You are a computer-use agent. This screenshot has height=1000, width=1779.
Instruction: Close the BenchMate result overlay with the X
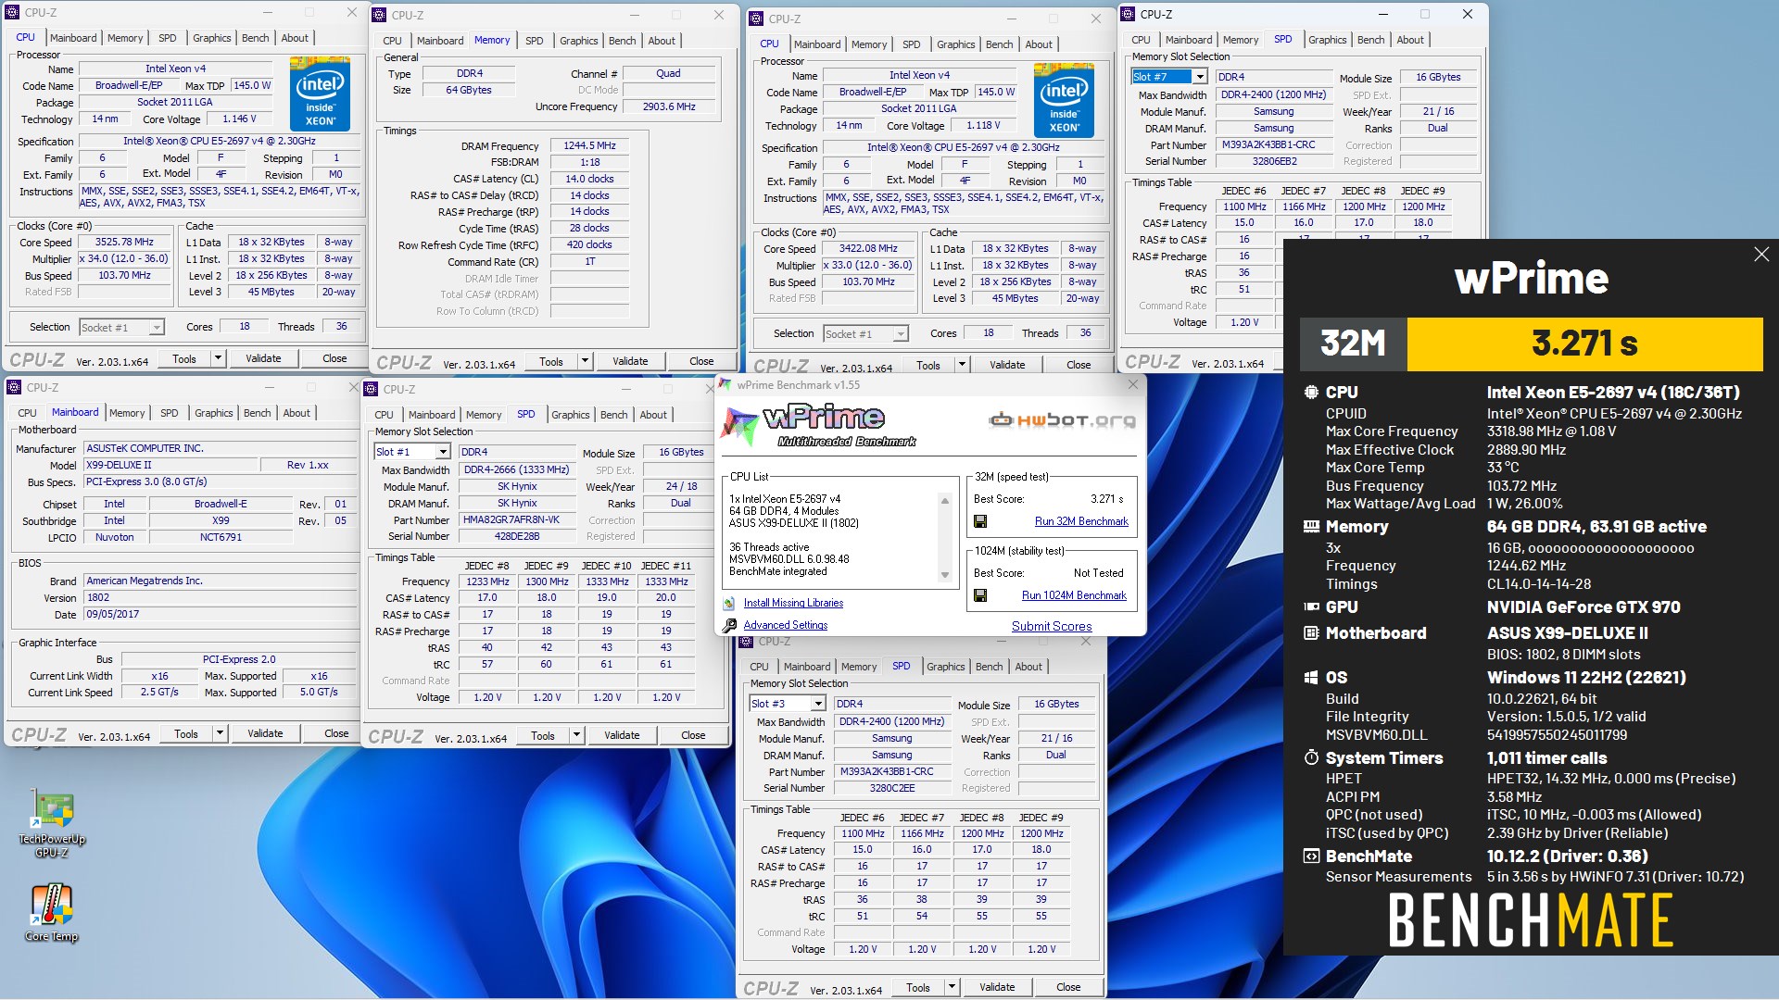pos(1761,254)
